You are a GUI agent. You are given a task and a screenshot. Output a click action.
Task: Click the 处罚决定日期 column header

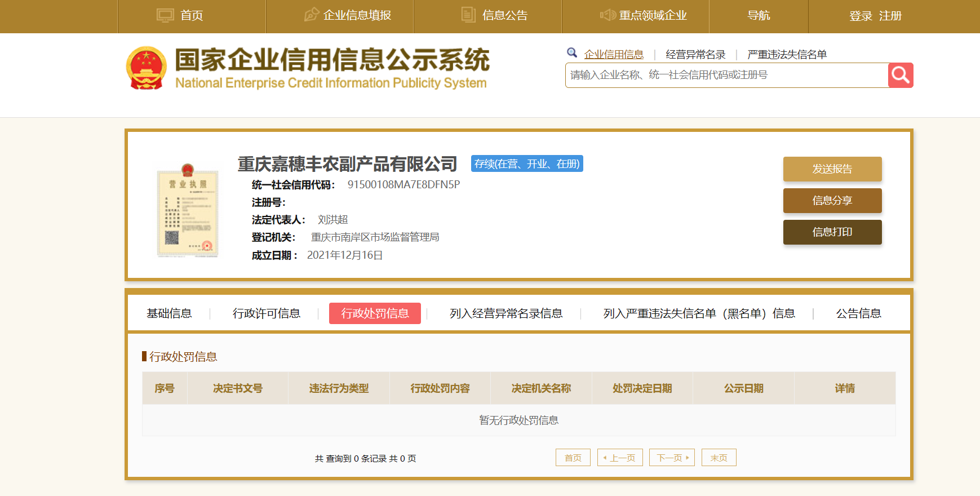[x=642, y=388]
